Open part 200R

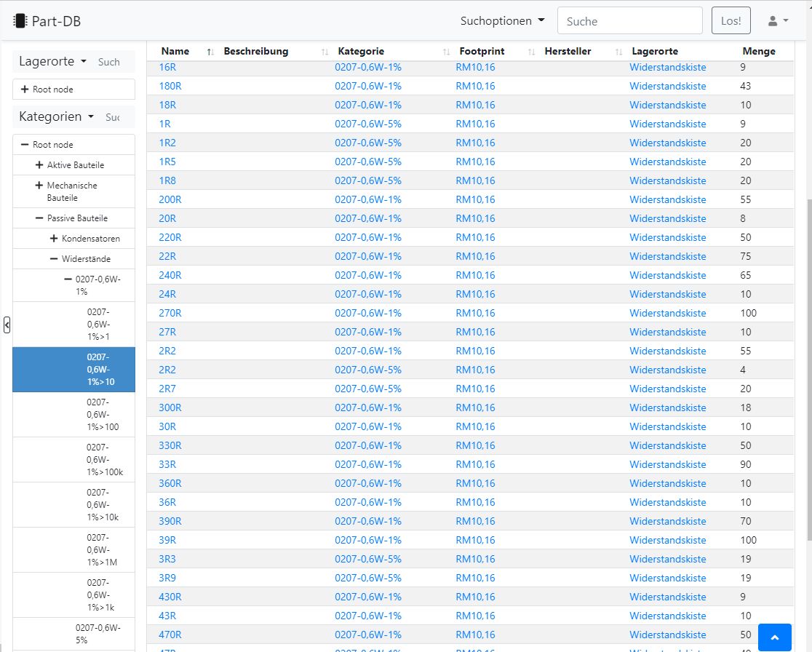[x=170, y=199]
